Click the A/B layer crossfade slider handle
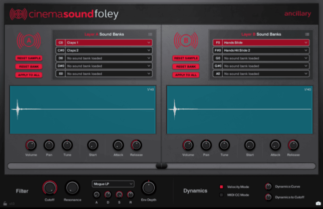The width and height of the screenshot is (323, 209). (x=161, y=166)
